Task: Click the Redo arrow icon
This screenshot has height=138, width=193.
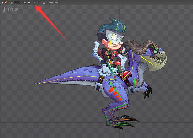Action: pyautogui.click(x=38, y=2)
